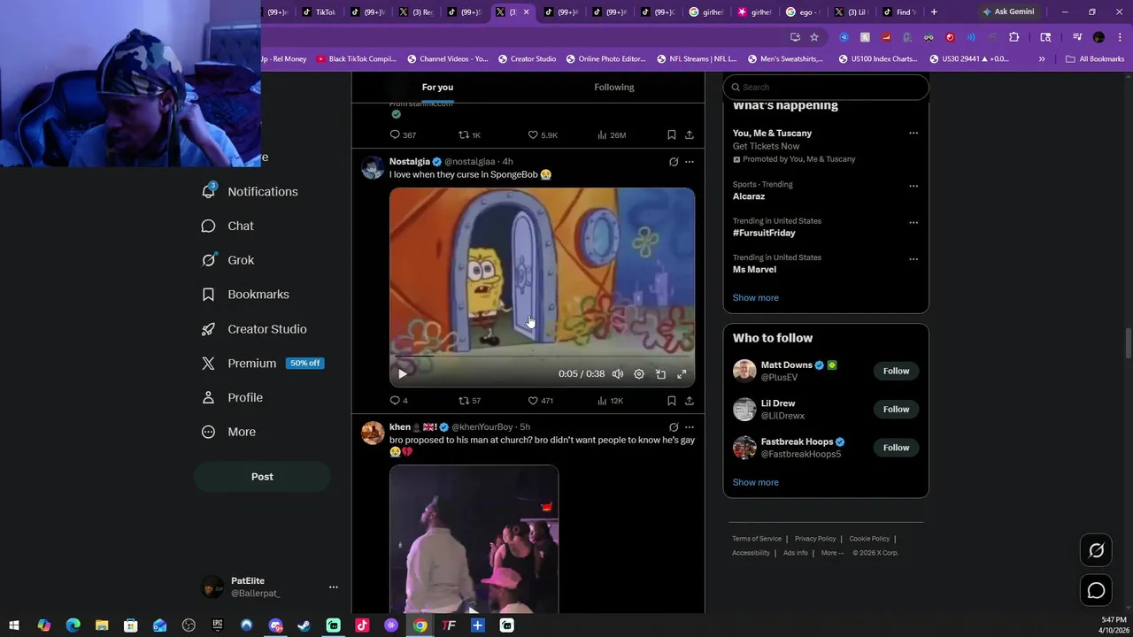This screenshot has width=1133, height=637.
Task: Open the More sidebar menu
Action: 228,432
